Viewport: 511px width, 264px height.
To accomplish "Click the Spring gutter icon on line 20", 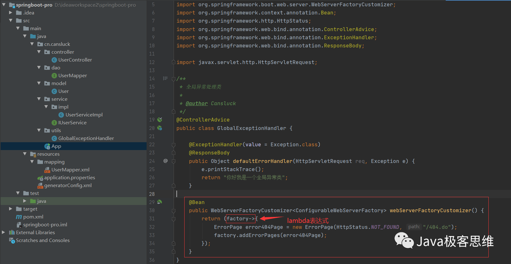I will pos(160,128).
